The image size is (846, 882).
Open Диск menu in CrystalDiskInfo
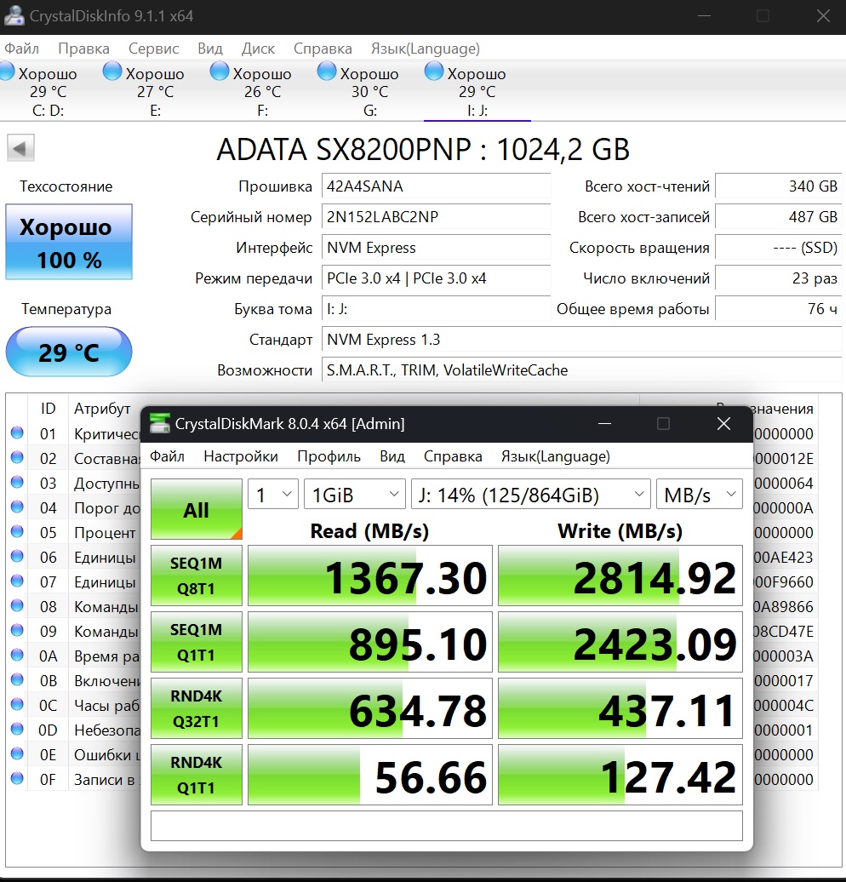(x=258, y=49)
